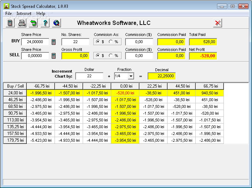The image size is (252, 188).
Task: Click the Buy / Sell header cell
Action: (x=15, y=86)
